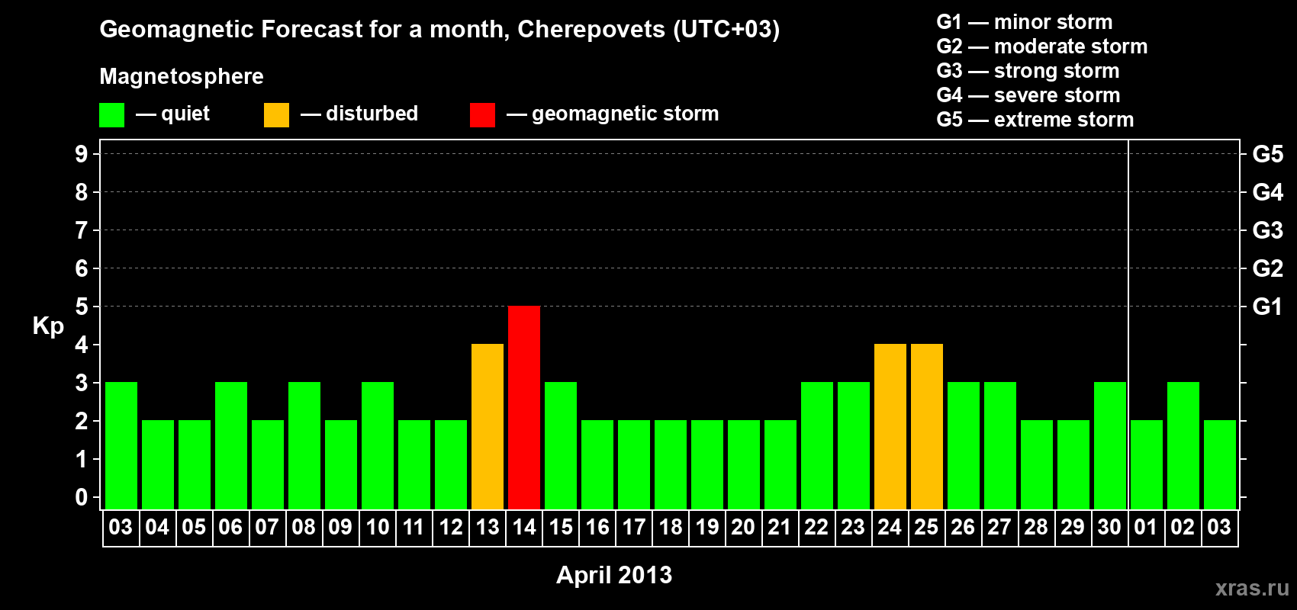Click the date label 14
This screenshot has width=1297, height=610.
pyautogui.click(x=524, y=527)
